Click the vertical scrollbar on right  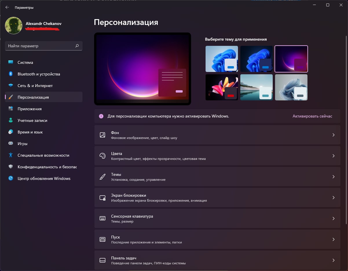pyautogui.click(x=347, y=131)
